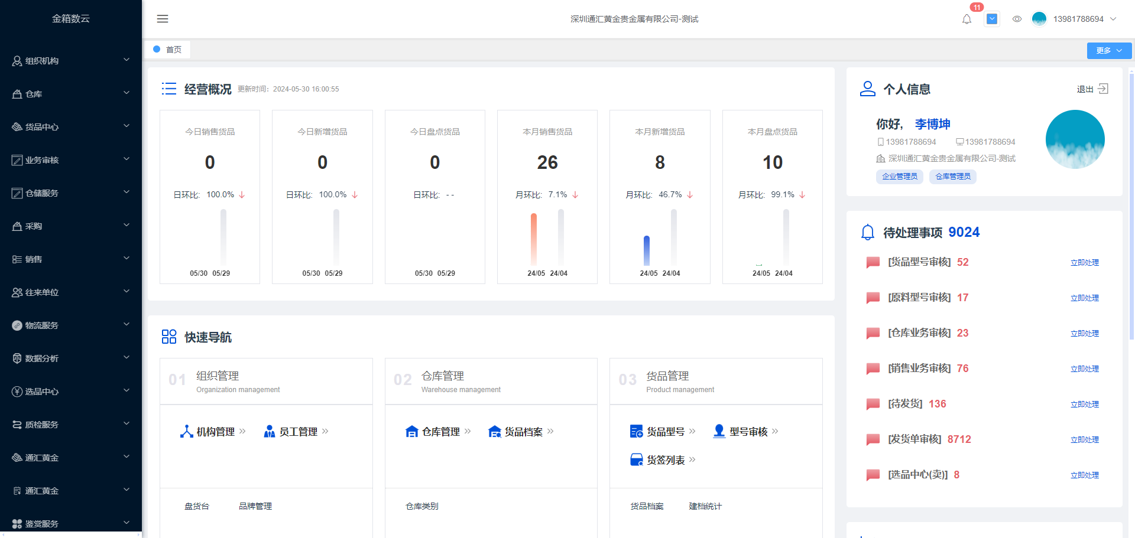
Task: Toggle the hamburger sidebar collapse icon
Action: click(x=163, y=19)
